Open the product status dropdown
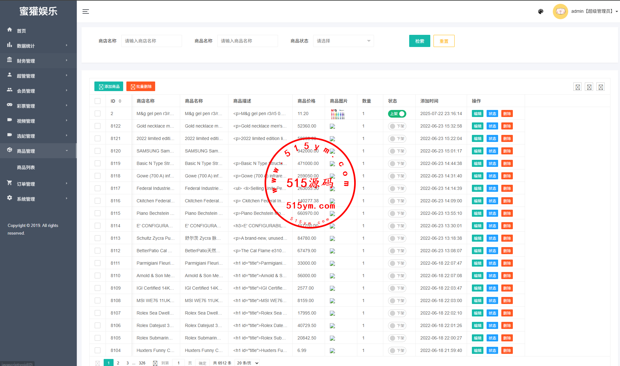 [343, 41]
